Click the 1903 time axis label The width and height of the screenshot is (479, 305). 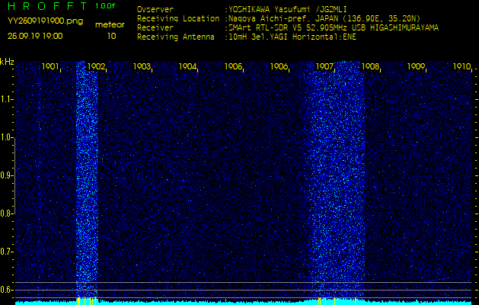(x=142, y=66)
